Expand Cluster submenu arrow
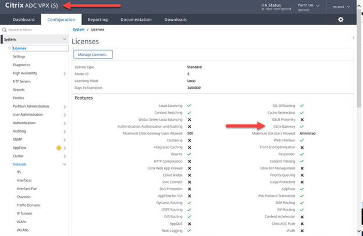The width and height of the screenshot is (363, 236). coord(65,156)
